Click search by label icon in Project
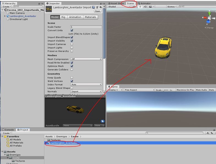This screenshot has height=164, width=216. [x=212, y=133]
